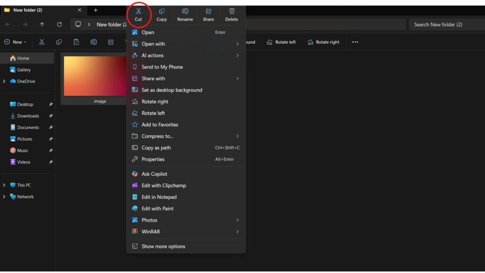The image size is (485, 273).
Task: Click the Share icon in context menu
Action: (208, 11)
